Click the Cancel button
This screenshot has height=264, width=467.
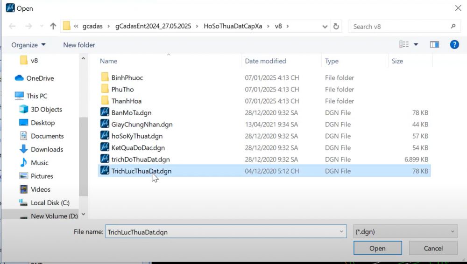432,249
